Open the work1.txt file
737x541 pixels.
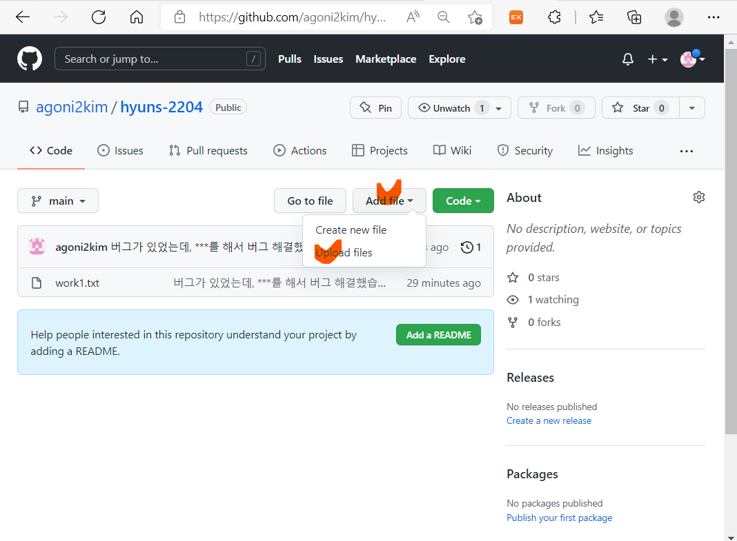pyautogui.click(x=77, y=283)
